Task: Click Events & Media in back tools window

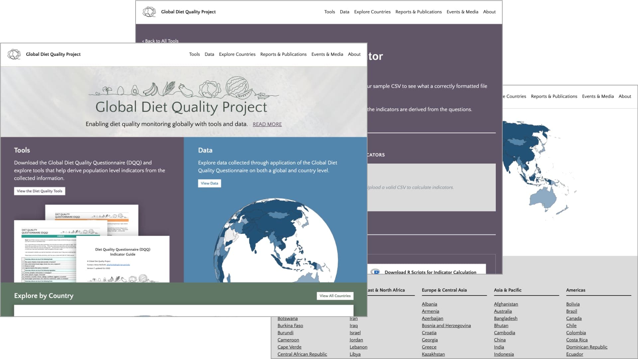Action: 463,12
